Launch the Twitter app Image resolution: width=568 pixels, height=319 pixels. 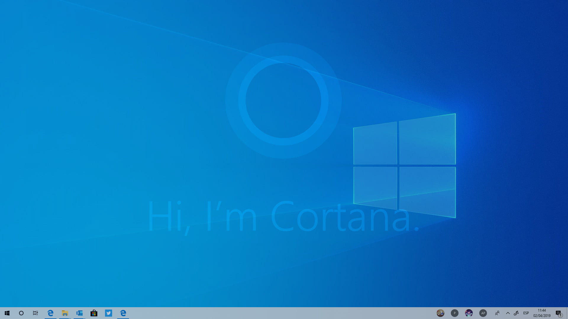109,313
